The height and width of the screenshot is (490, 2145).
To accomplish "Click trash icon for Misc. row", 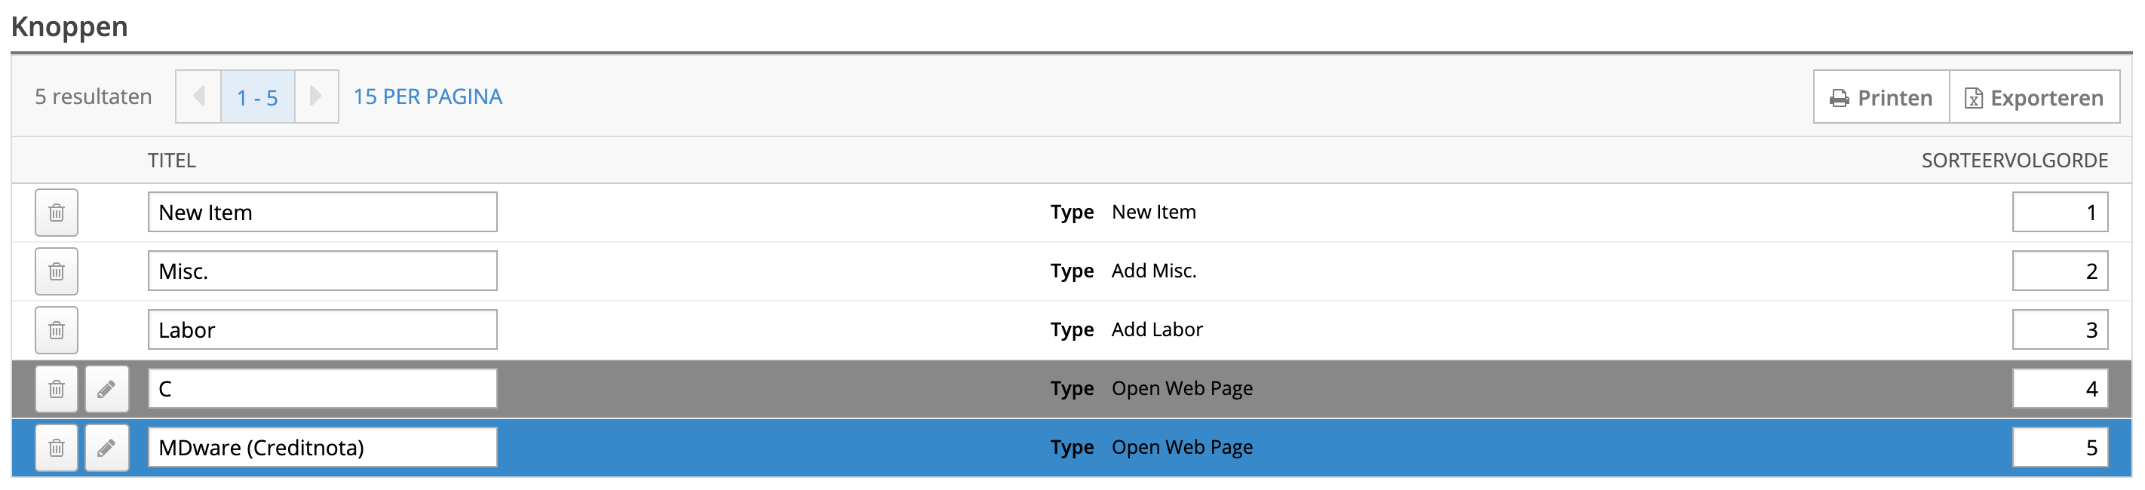I will [x=57, y=271].
